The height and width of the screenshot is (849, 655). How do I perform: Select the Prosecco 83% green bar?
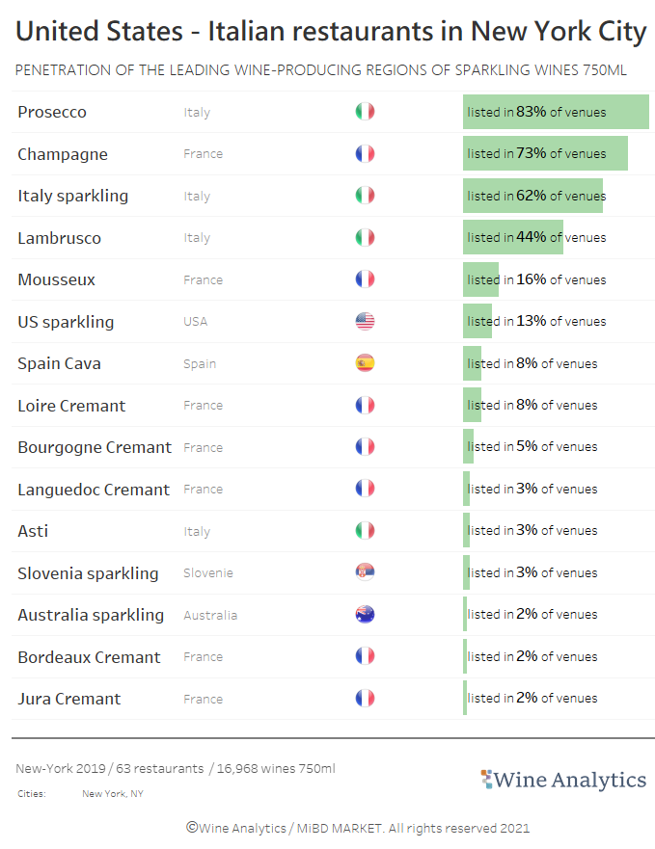[556, 112]
